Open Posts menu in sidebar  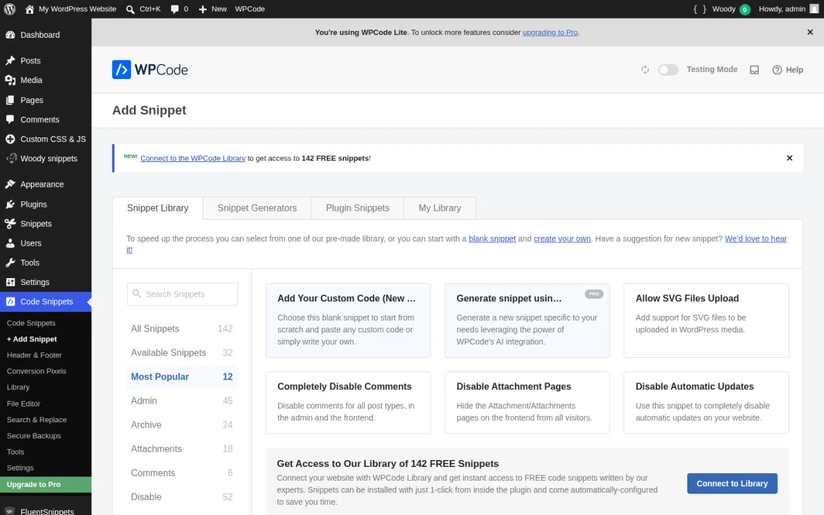(45, 60)
